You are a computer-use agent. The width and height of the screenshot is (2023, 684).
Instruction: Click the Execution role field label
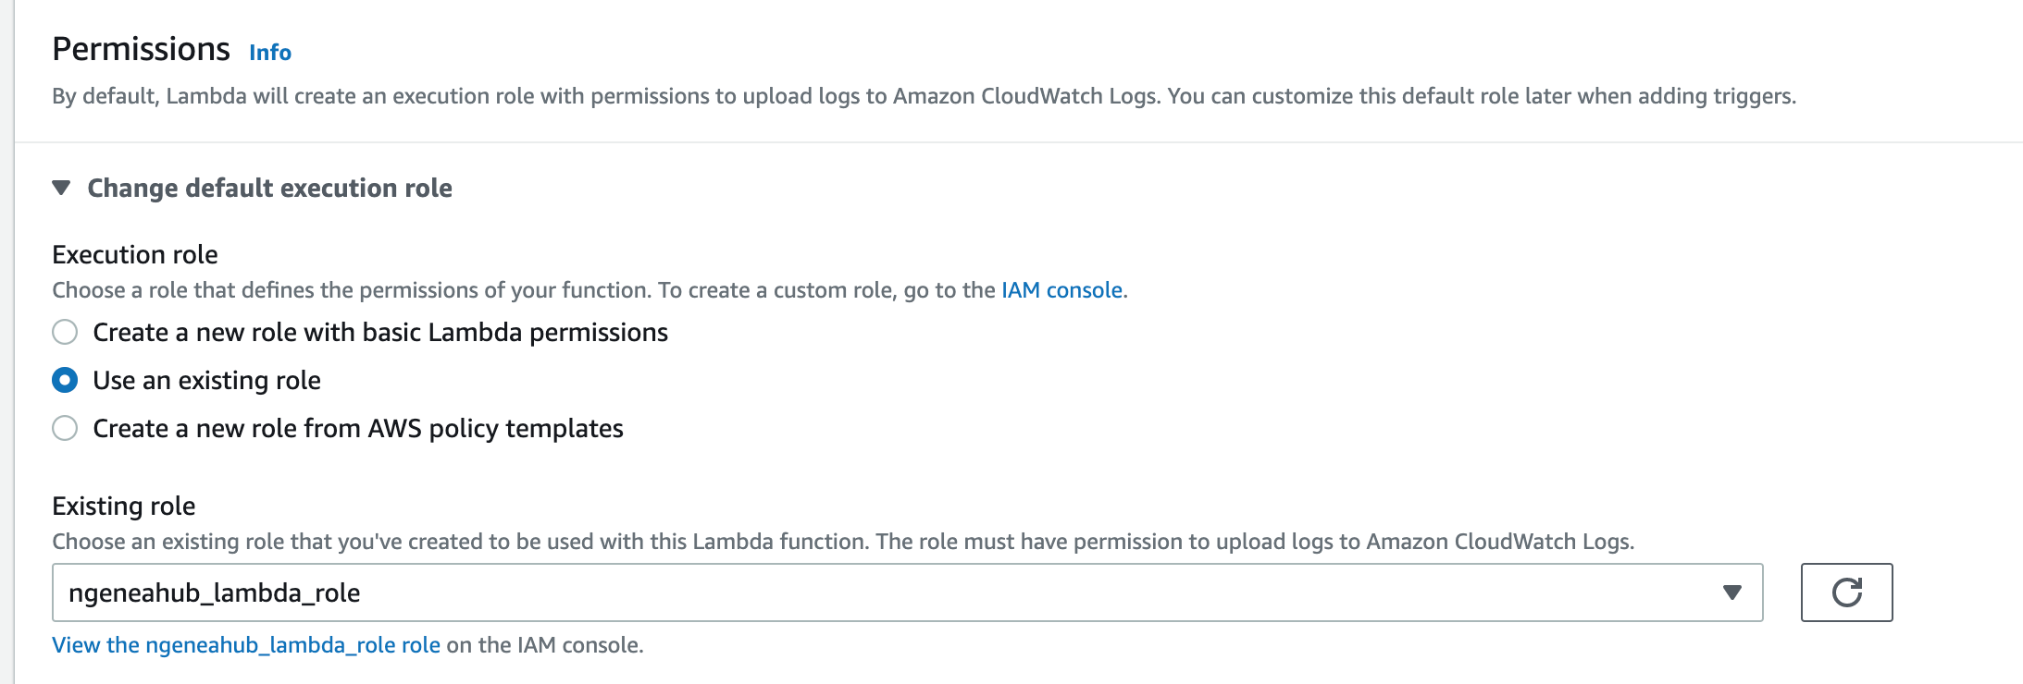135,254
